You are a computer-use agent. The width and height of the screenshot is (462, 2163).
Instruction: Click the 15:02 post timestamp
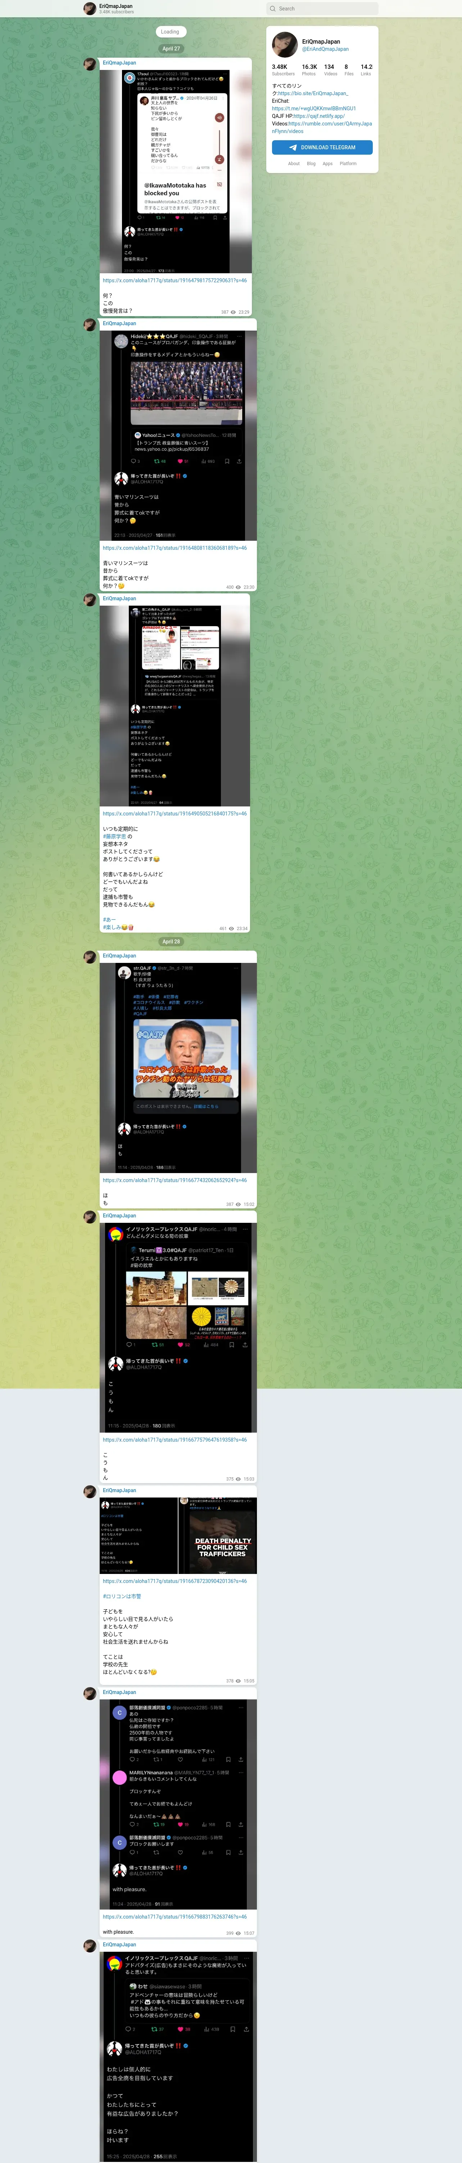249,1204
